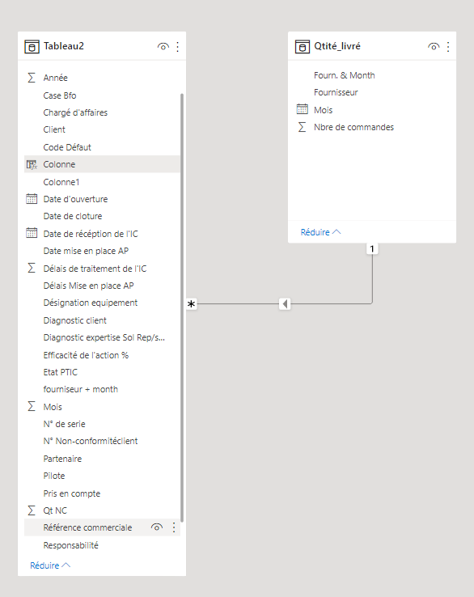Screen dimensions: 474x597
Task: Click calendar icon beside Date de récéption
Action: point(32,233)
